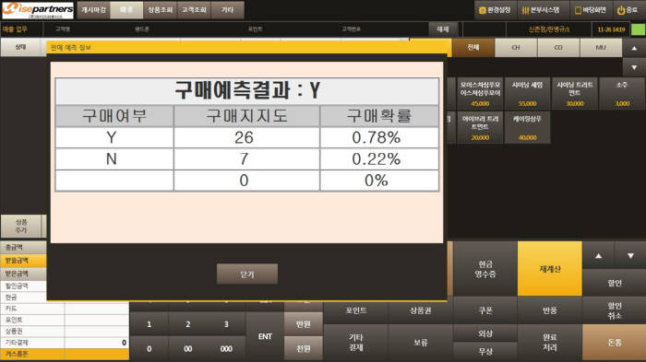Tap keypad key 00
646x362 pixels.
point(188,349)
